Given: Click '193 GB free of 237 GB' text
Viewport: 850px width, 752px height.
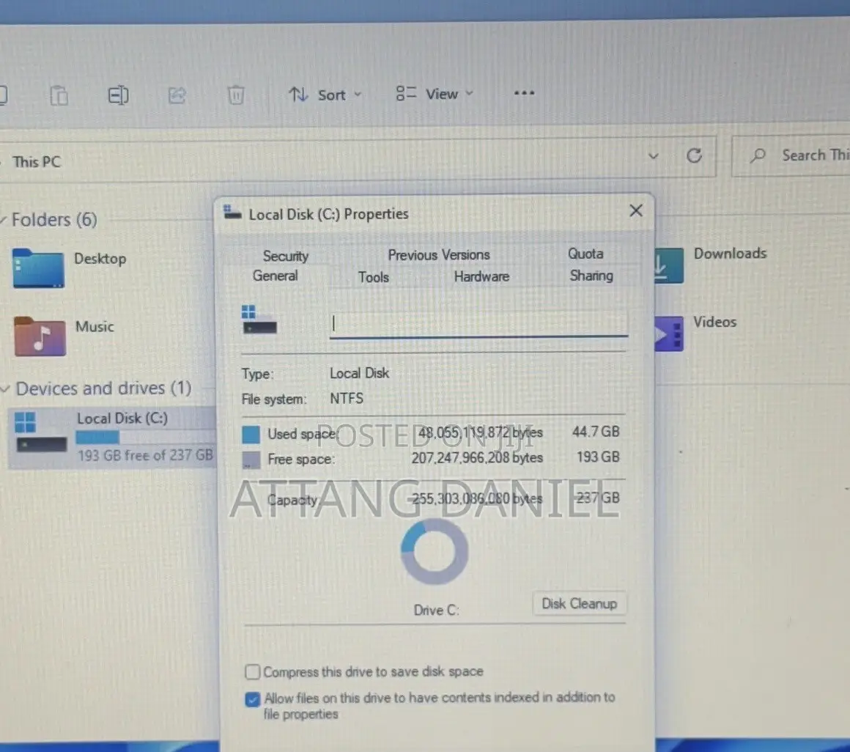Looking at the screenshot, I should (x=145, y=455).
